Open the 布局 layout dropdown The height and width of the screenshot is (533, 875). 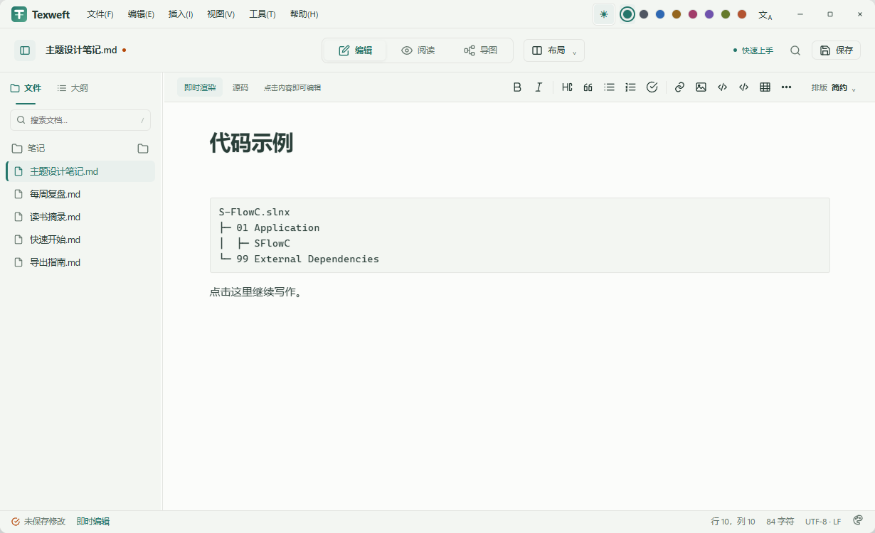click(554, 50)
